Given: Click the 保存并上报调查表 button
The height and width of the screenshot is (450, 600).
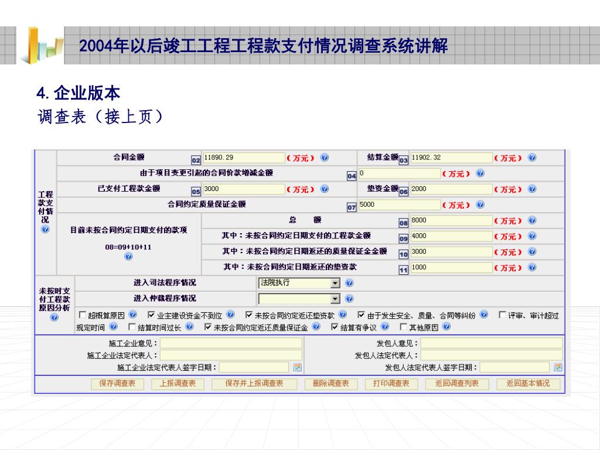Looking at the screenshot, I should pos(254,383).
